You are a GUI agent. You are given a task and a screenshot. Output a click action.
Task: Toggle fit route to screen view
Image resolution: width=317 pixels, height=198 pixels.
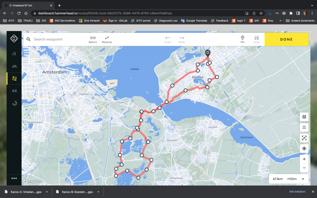pyautogui.click(x=304, y=138)
